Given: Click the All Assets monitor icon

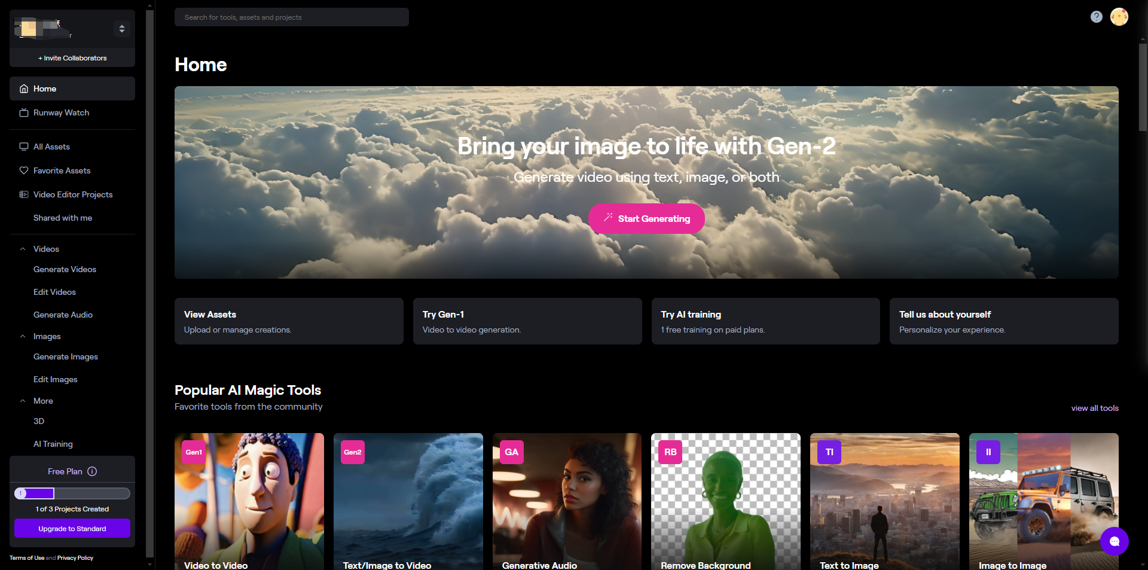Looking at the screenshot, I should tap(24, 147).
